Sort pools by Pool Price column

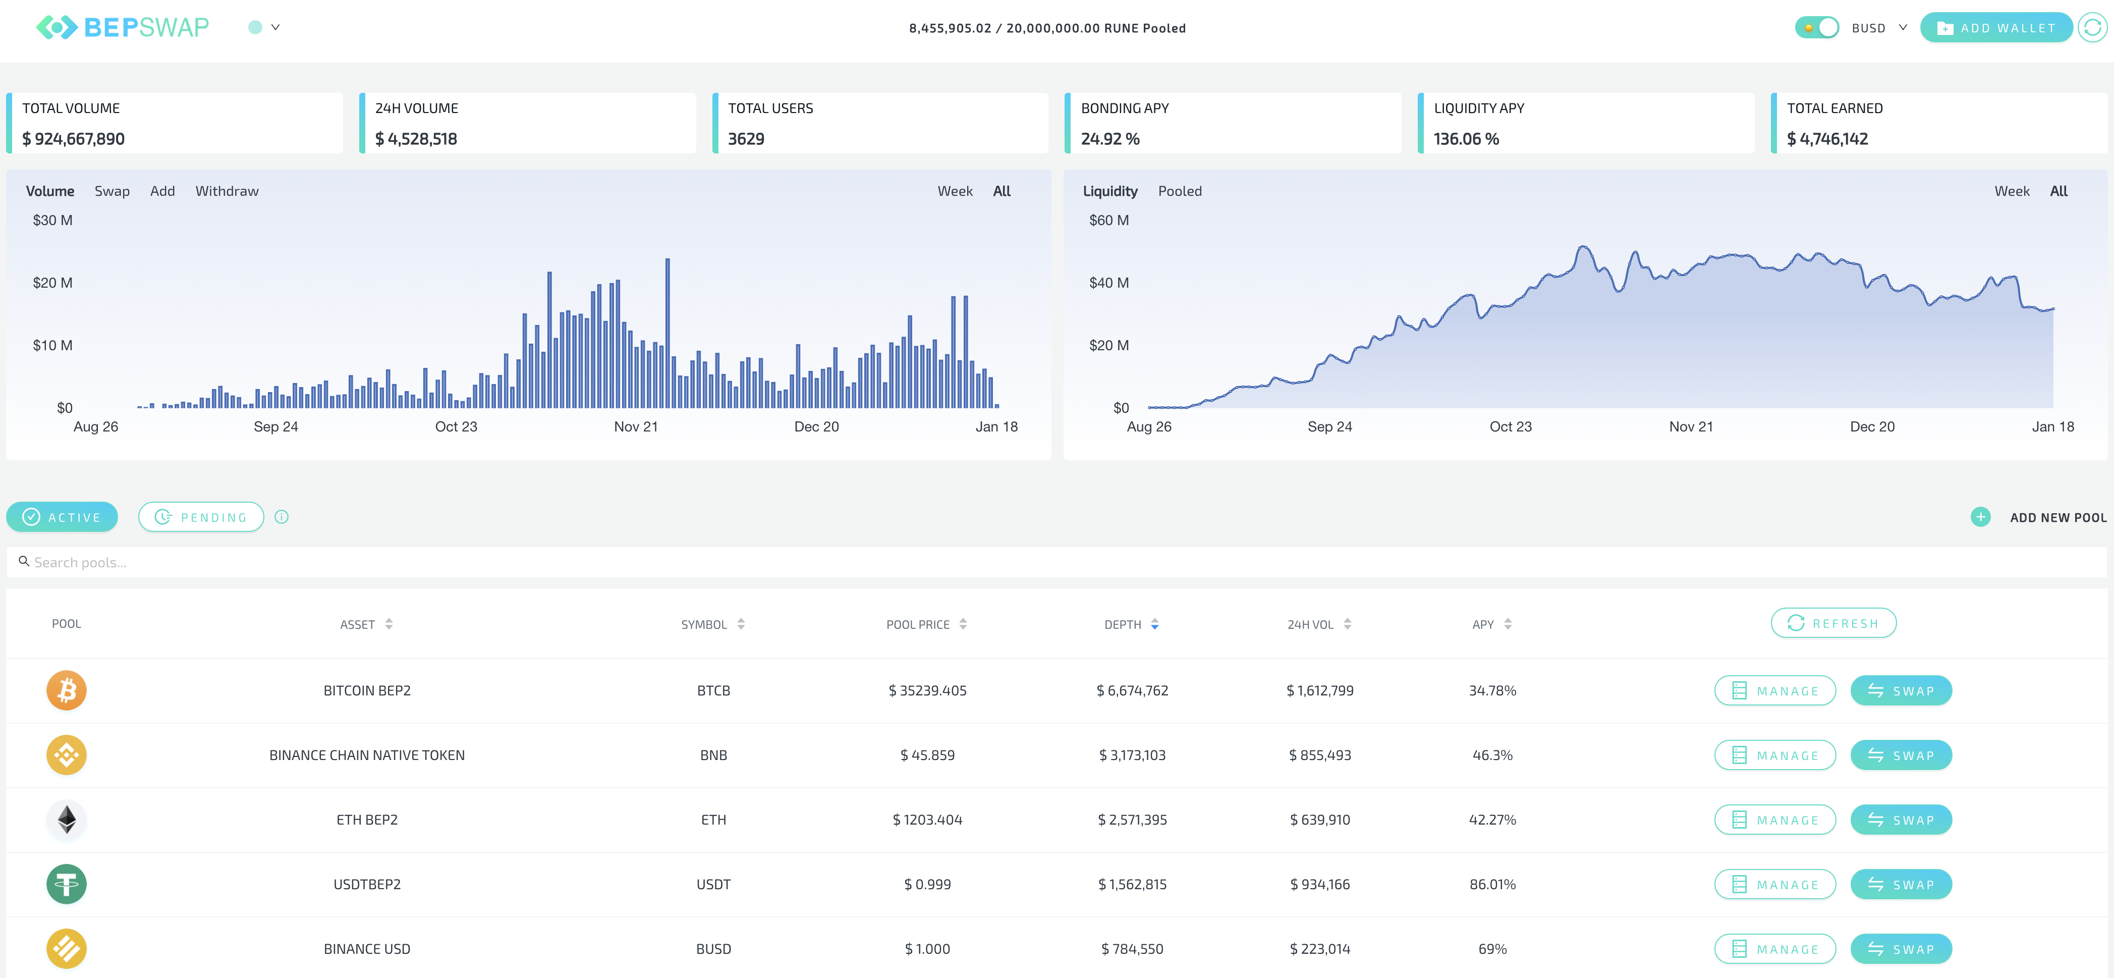tap(926, 624)
